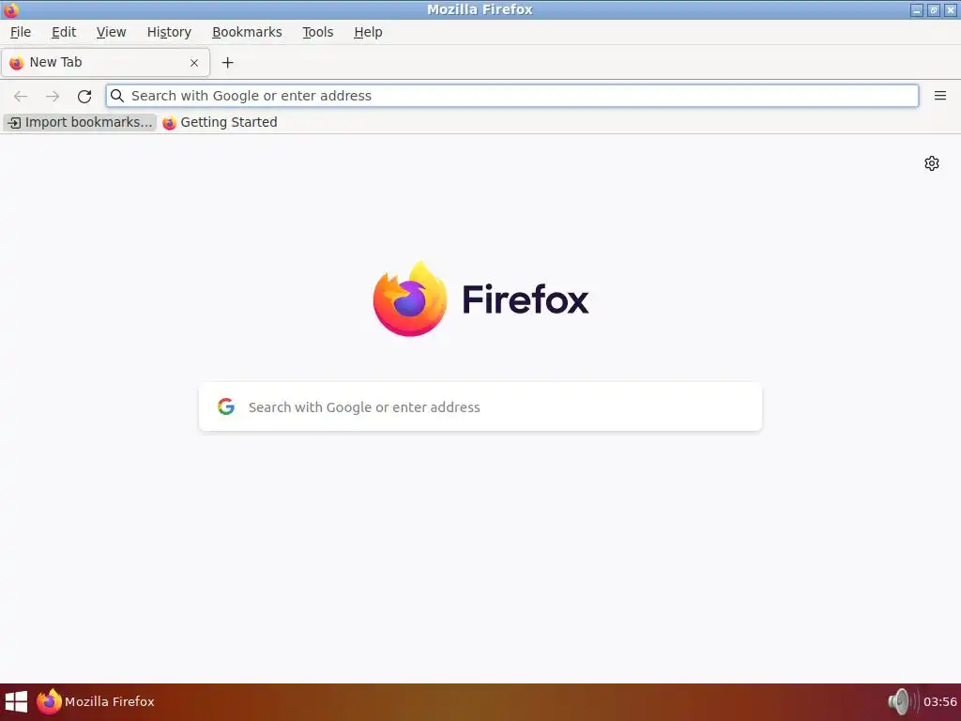Open the Help menu
Viewport: 961px width, 721px height.
pyautogui.click(x=368, y=32)
